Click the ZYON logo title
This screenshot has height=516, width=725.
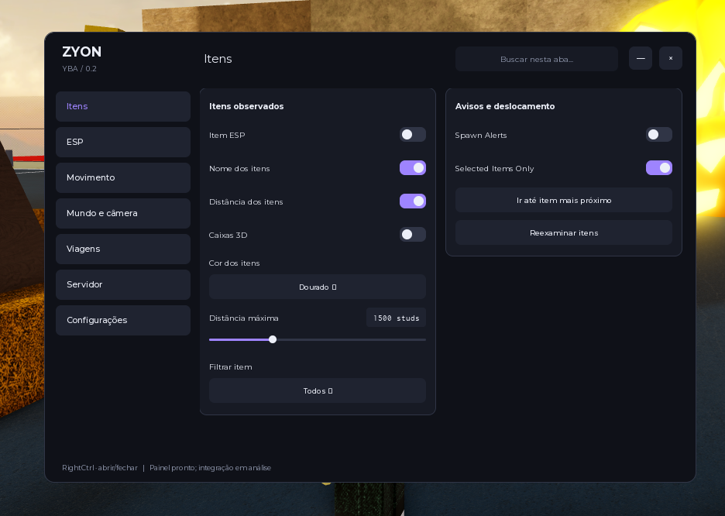tap(82, 52)
